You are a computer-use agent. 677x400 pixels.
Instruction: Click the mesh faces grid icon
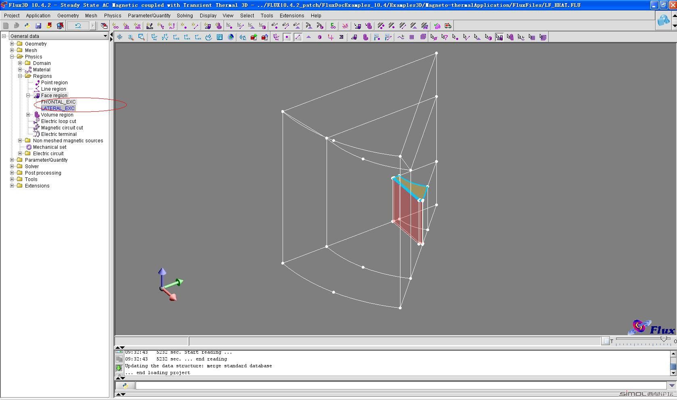[x=412, y=37]
